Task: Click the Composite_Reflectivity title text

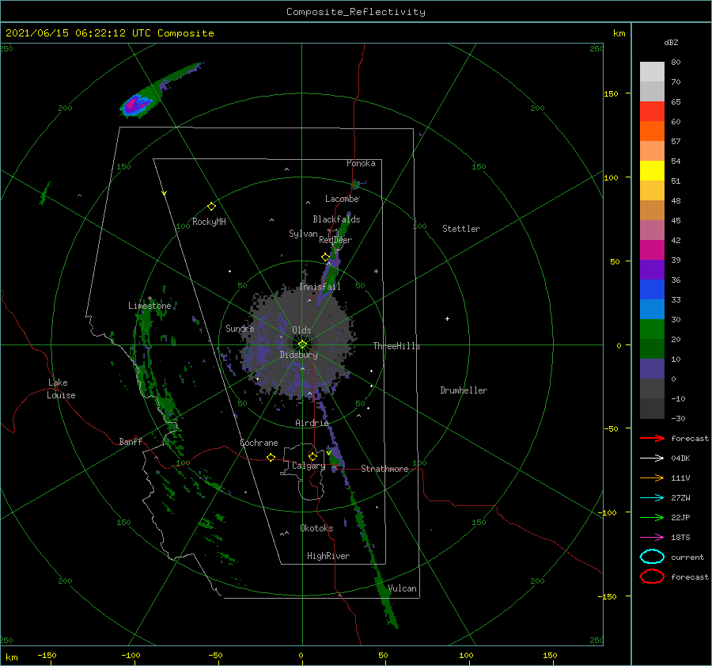Action: point(356,12)
